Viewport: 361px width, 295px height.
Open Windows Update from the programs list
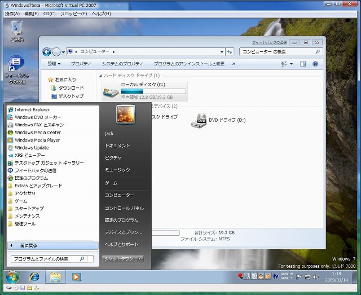[32, 148]
